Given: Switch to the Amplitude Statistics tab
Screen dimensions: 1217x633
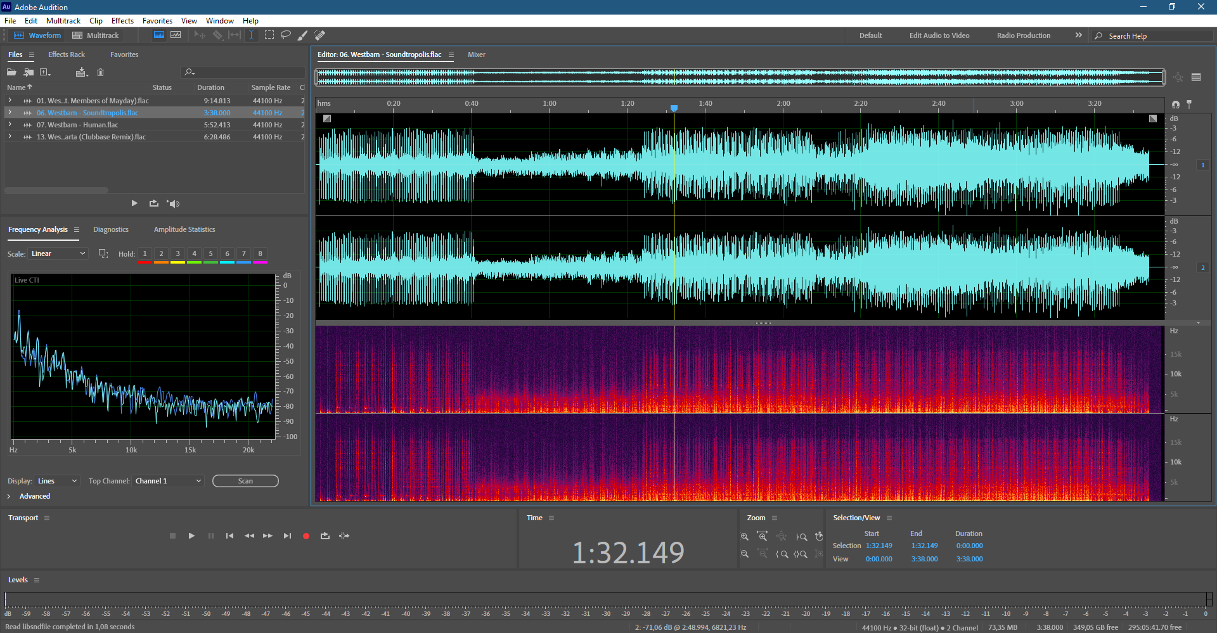Looking at the screenshot, I should click(x=184, y=229).
